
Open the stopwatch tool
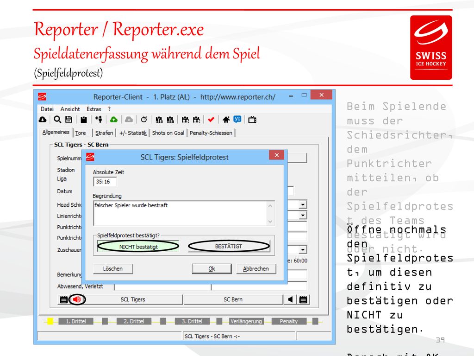pyautogui.click(x=144, y=120)
